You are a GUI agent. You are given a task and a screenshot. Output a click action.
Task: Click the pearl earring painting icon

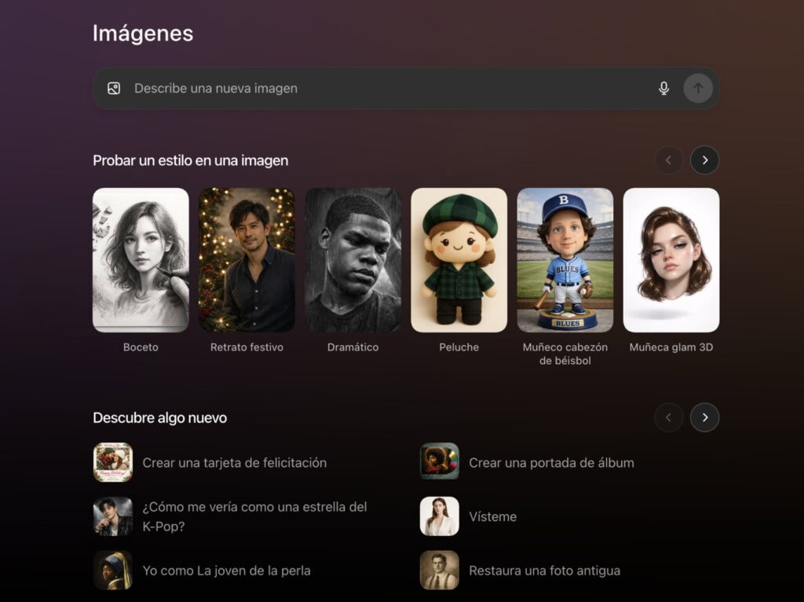[113, 571]
